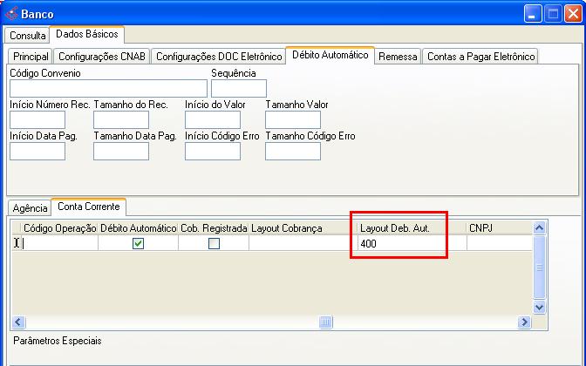Select the Configurações DOC Eletrônico tab

pos(219,57)
